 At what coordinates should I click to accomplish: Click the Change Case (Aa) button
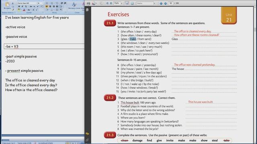(x=29, y=10)
